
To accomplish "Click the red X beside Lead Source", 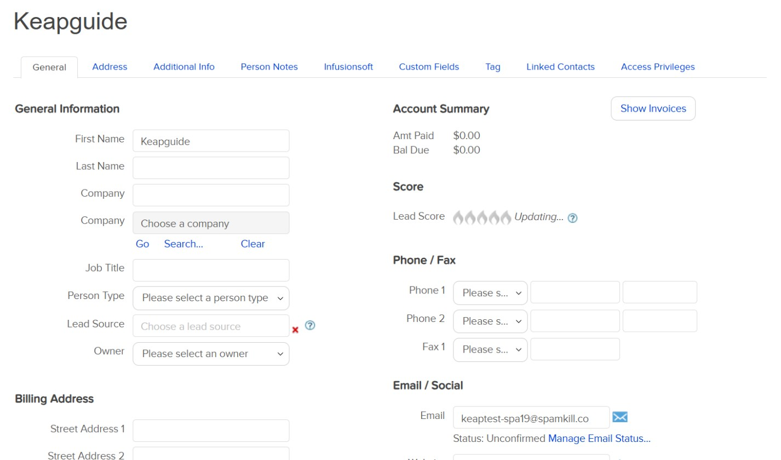I will click(x=295, y=330).
